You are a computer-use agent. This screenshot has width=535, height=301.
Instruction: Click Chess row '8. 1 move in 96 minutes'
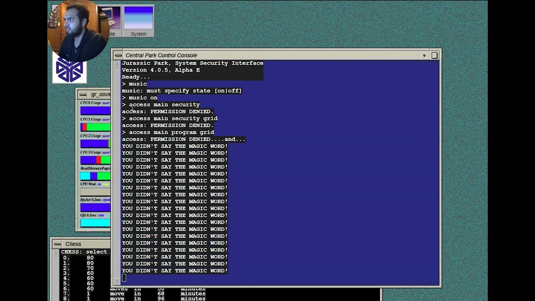pos(134,298)
